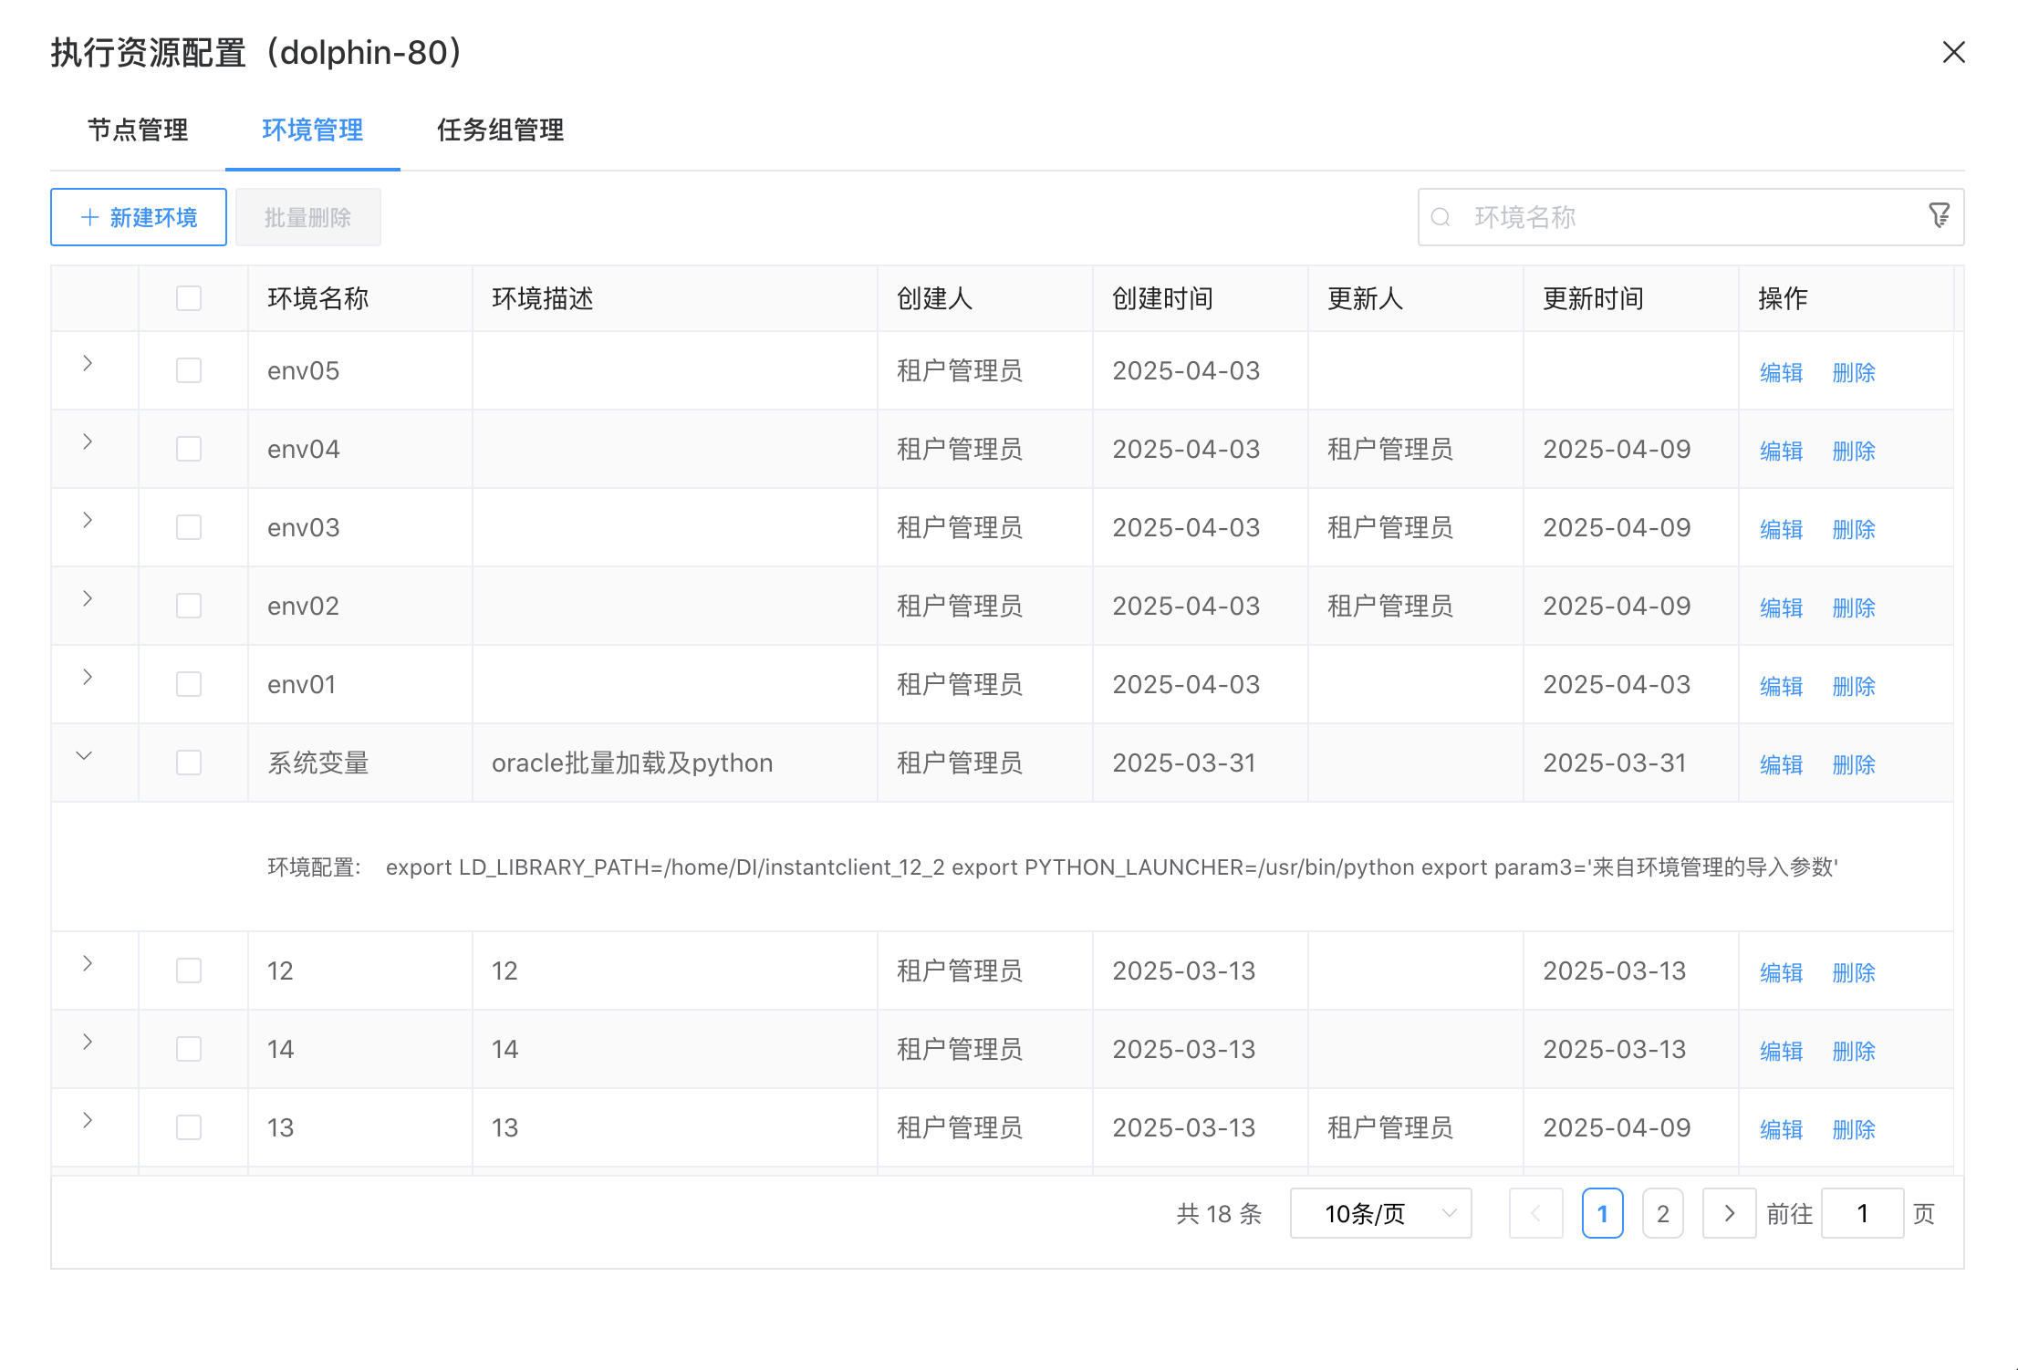Image resolution: width=2018 pixels, height=1370 pixels.
Task: Navigate to page 2
Action: [1662, 1213]
